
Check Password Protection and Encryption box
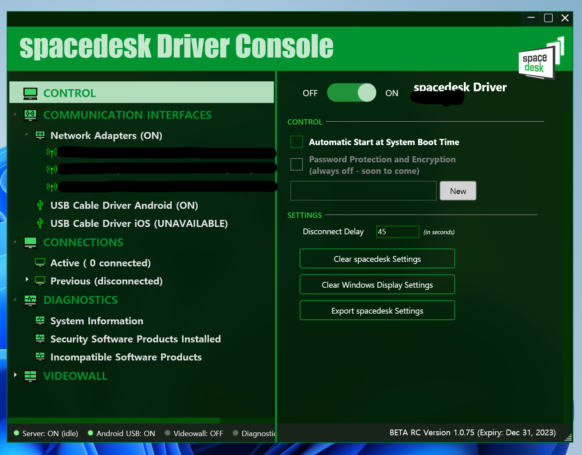pyautogui.click(x=297, y=164)
